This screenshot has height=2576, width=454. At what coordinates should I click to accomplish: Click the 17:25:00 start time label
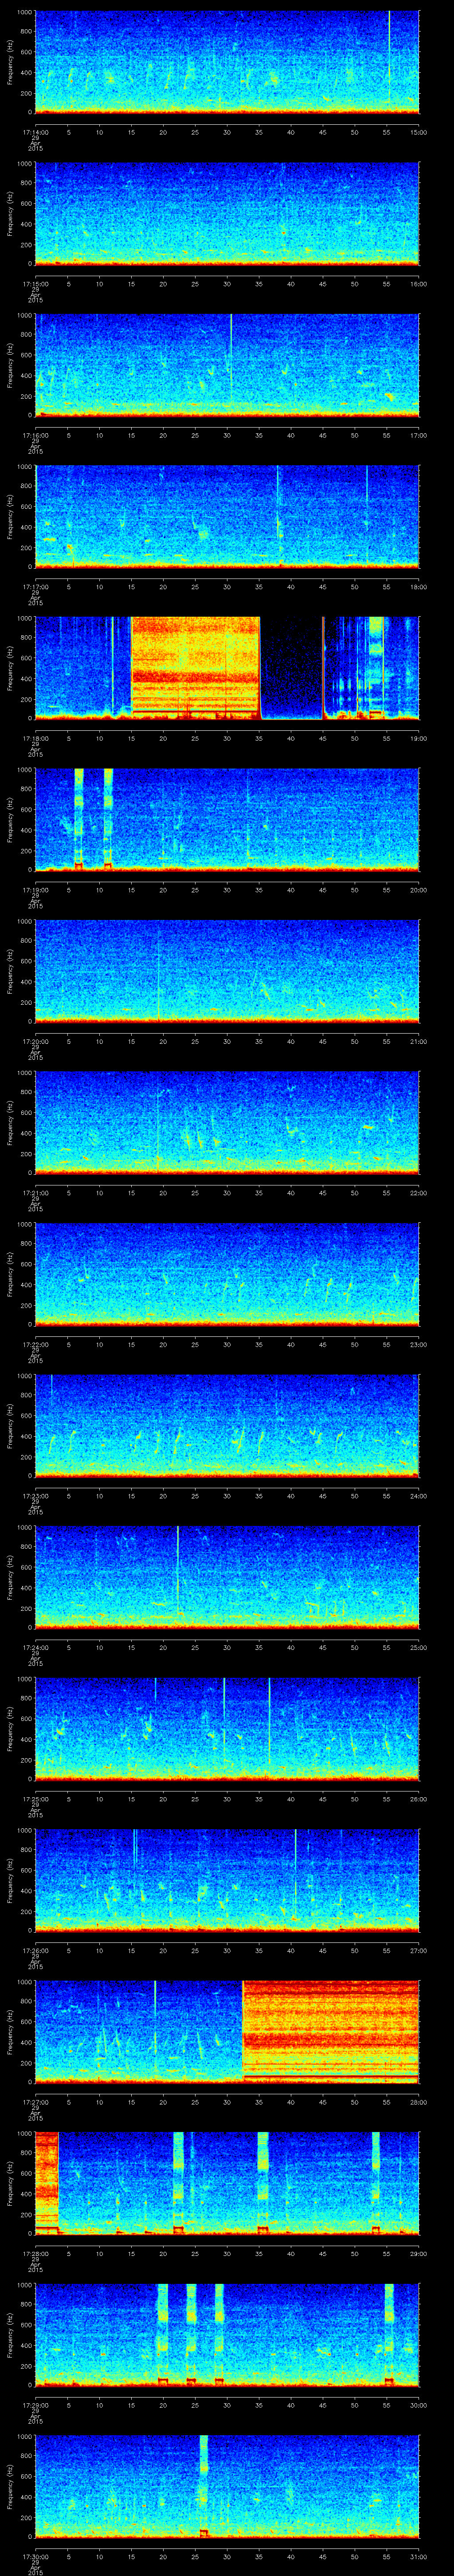pos(35,1799)
